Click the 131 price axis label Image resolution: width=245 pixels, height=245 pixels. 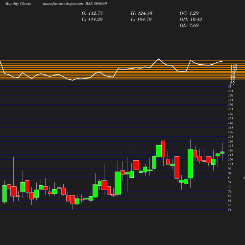click(x=230, y=137)
